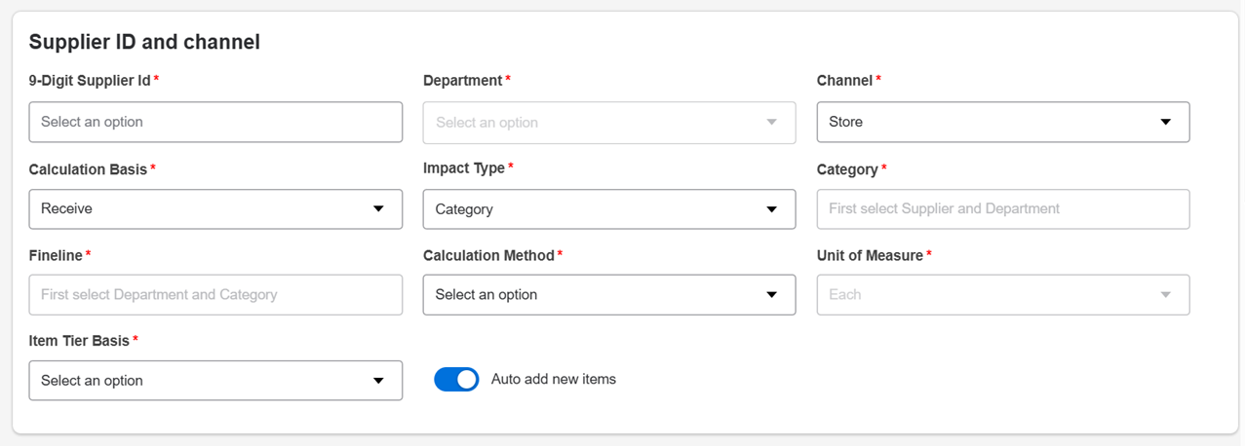
Task: Click the Department dropdown arrow icon
Action: [772, 123]
